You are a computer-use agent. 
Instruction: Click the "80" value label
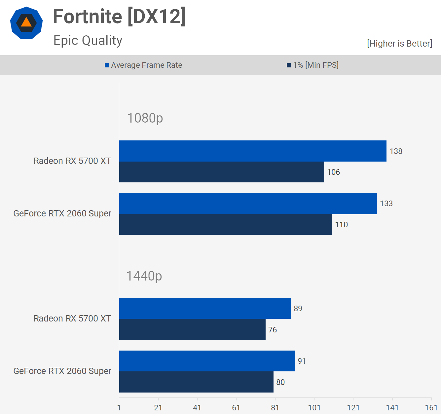click(280, 382)
